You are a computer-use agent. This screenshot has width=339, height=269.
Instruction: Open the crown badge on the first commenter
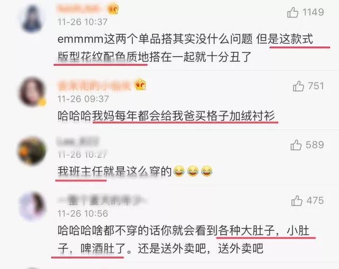click(113, 9)
